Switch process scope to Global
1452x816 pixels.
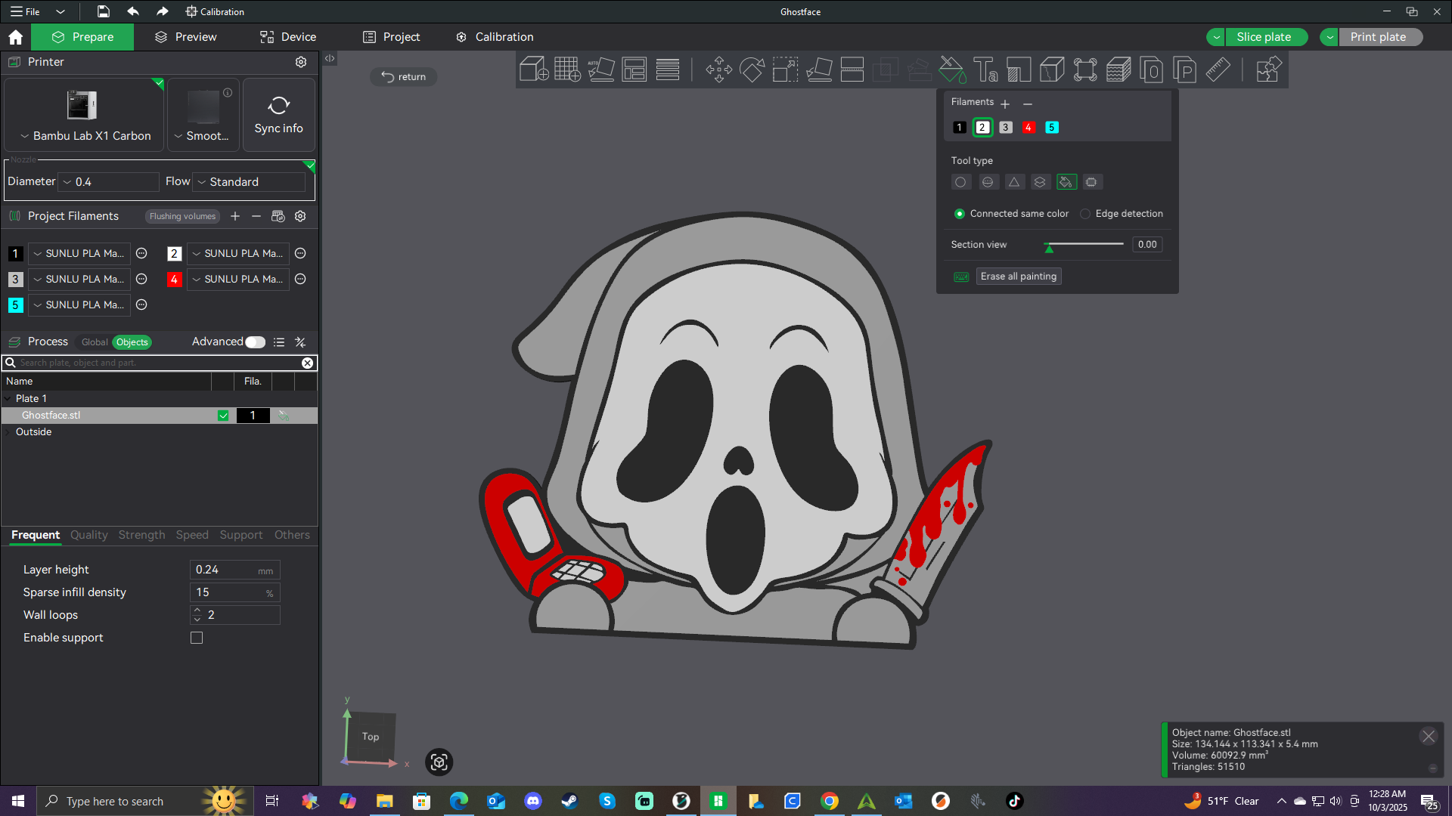pos(95,342)
